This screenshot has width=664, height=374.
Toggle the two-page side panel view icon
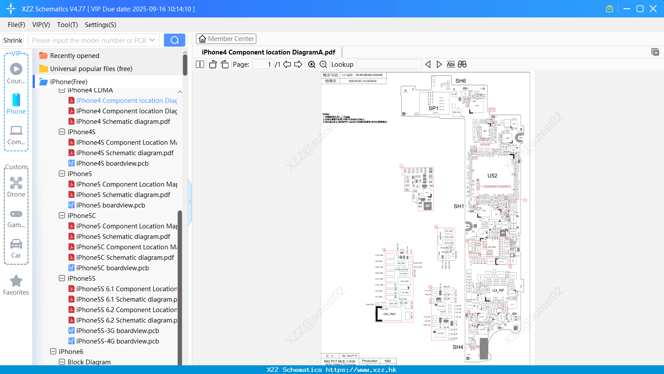(200, 65)
